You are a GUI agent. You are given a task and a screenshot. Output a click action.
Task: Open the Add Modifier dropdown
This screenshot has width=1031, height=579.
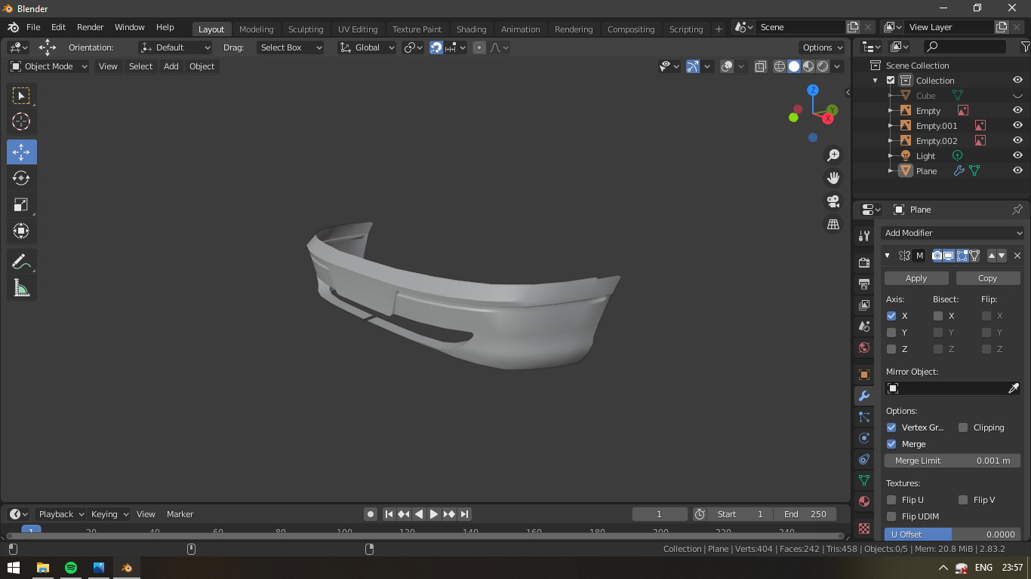click(x=952, y=233)
